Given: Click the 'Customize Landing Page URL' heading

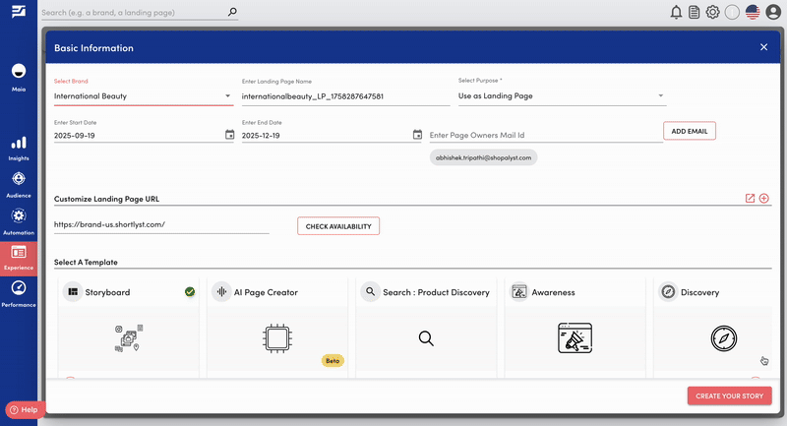Looking at the screenshot, I should [x=106, y=199].
